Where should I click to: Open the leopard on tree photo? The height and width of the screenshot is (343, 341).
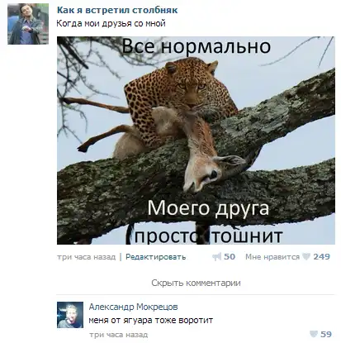tap(196, 141)
